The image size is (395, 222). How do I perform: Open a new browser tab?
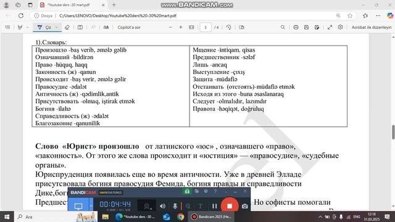114,5
